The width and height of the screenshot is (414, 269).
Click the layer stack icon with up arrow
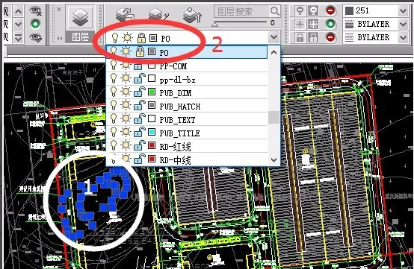point(192,15)
